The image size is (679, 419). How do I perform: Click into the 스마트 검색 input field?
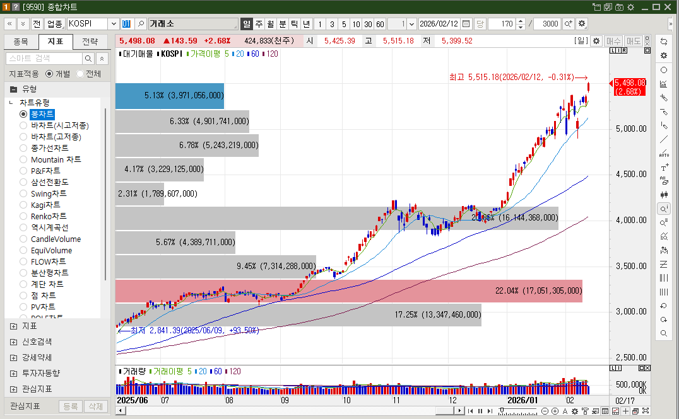44,59
